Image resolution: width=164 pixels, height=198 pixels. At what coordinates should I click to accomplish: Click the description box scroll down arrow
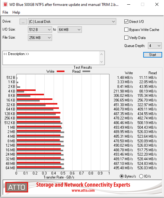[x=101, y=62]
